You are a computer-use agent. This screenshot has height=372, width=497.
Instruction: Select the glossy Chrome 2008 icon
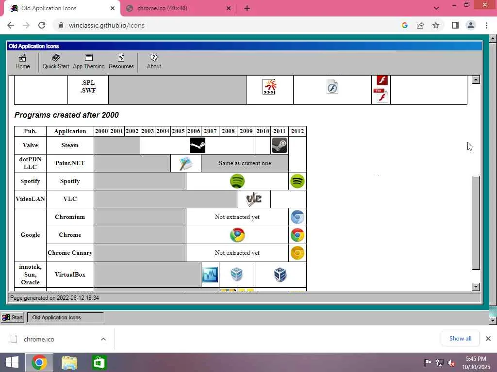[x=237, y=235]
